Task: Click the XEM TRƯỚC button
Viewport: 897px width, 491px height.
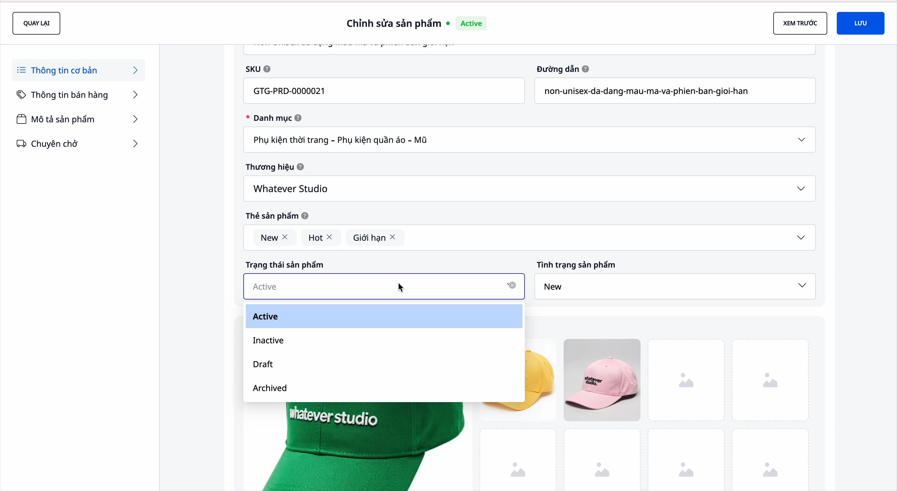Action: (x=800, y=23)
